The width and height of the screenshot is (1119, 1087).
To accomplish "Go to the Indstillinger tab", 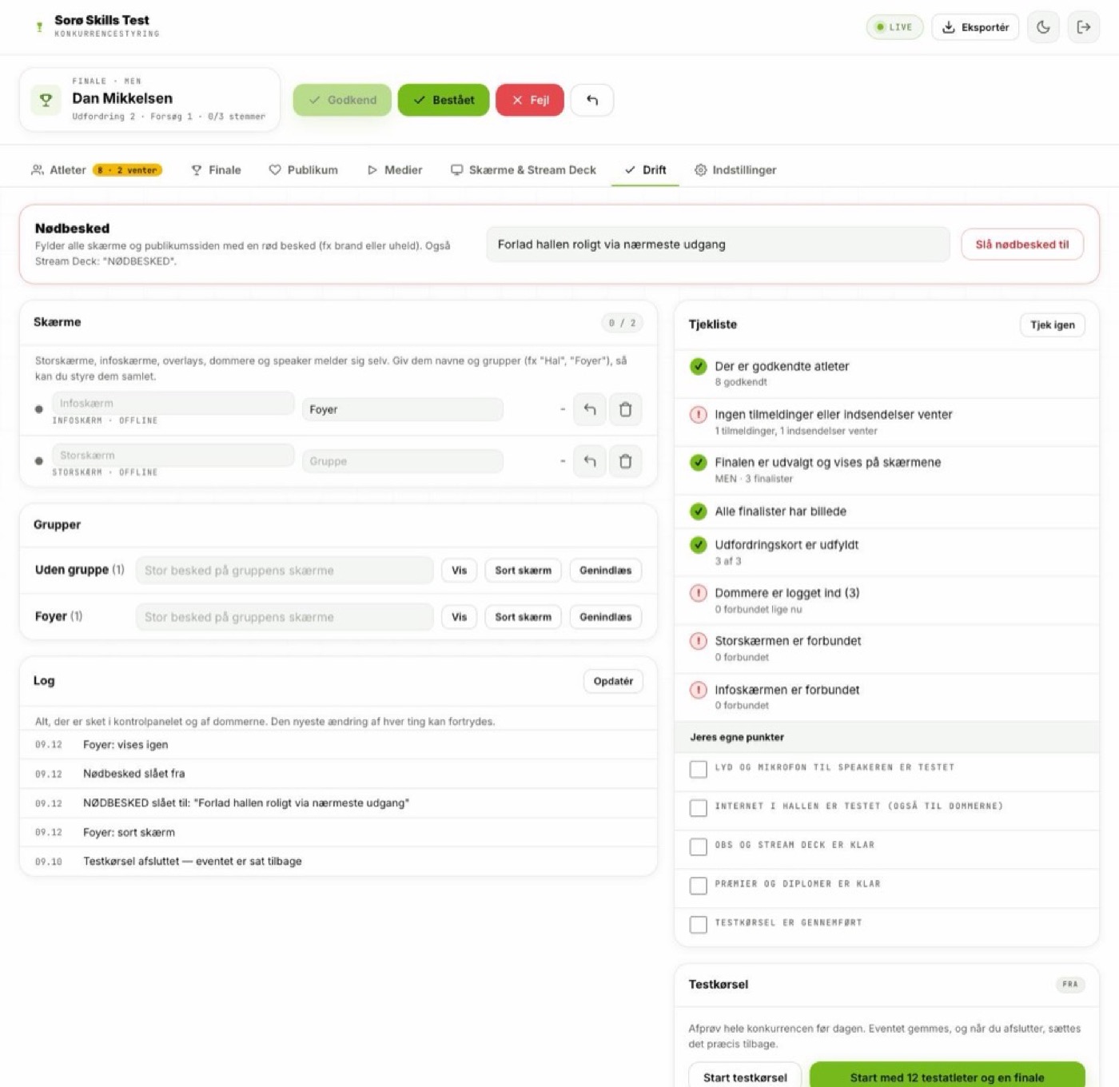I will click(735, 170).
